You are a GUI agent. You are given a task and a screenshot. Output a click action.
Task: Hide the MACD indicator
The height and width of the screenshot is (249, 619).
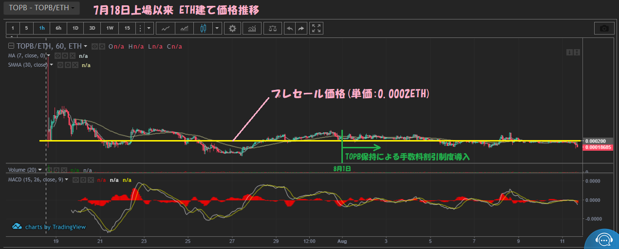pos(75,179)
